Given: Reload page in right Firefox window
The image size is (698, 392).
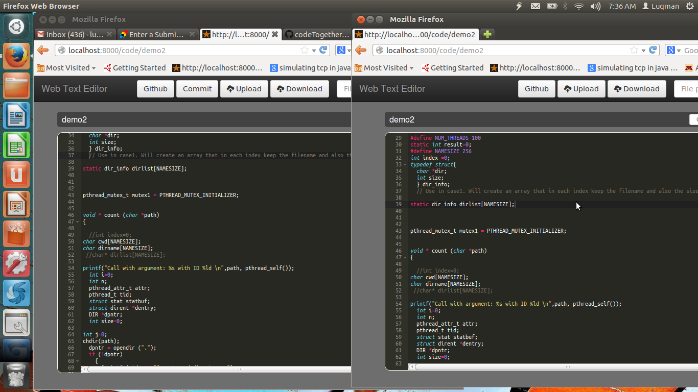Looking at the screenshot, I should coord(653,50).
